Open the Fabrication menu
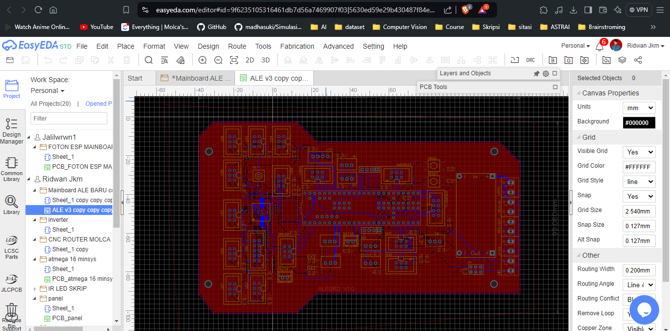The image size is (670, 331). click(x=297, y=46)
